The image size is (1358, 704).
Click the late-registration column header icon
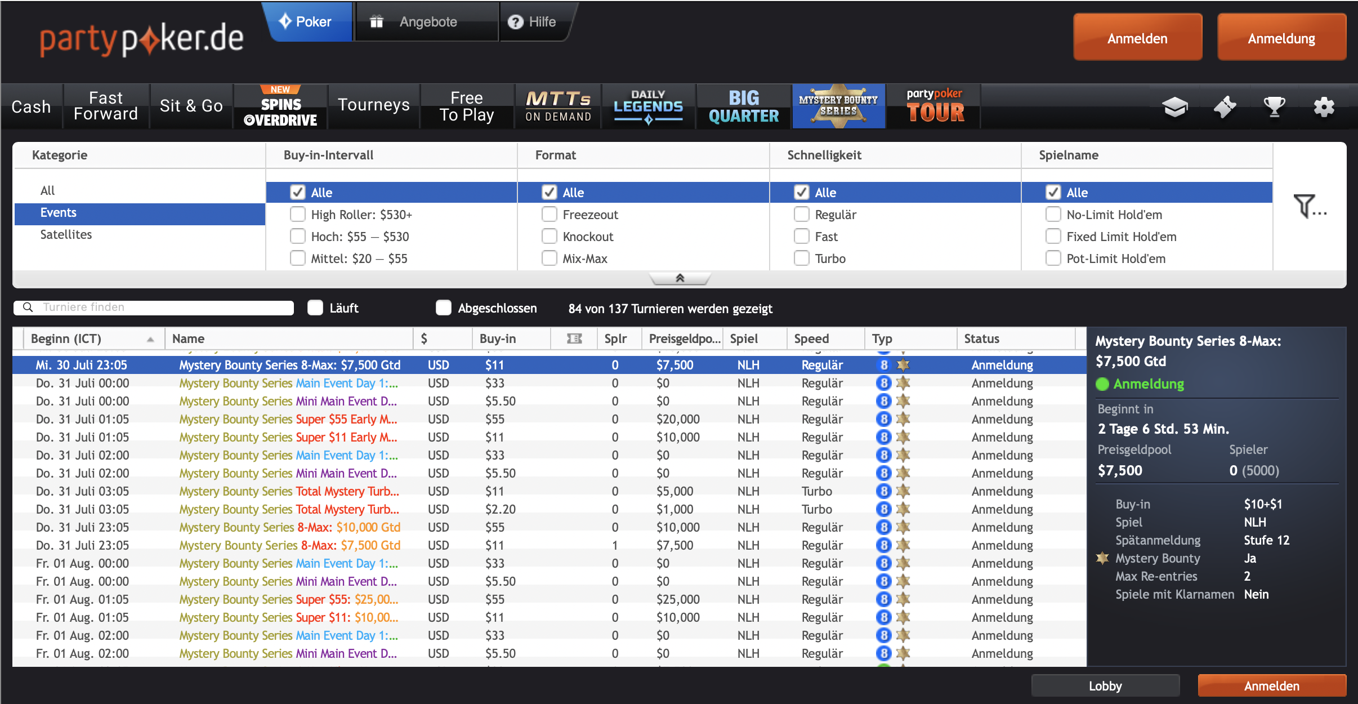pos(574,338)
